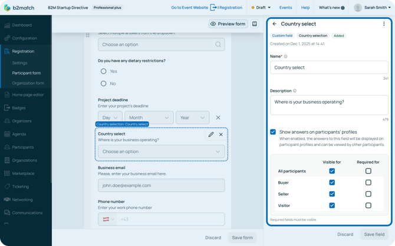395x246 pixels.
Task: Remove Country select field with X icon
Action: pos(221,134)
